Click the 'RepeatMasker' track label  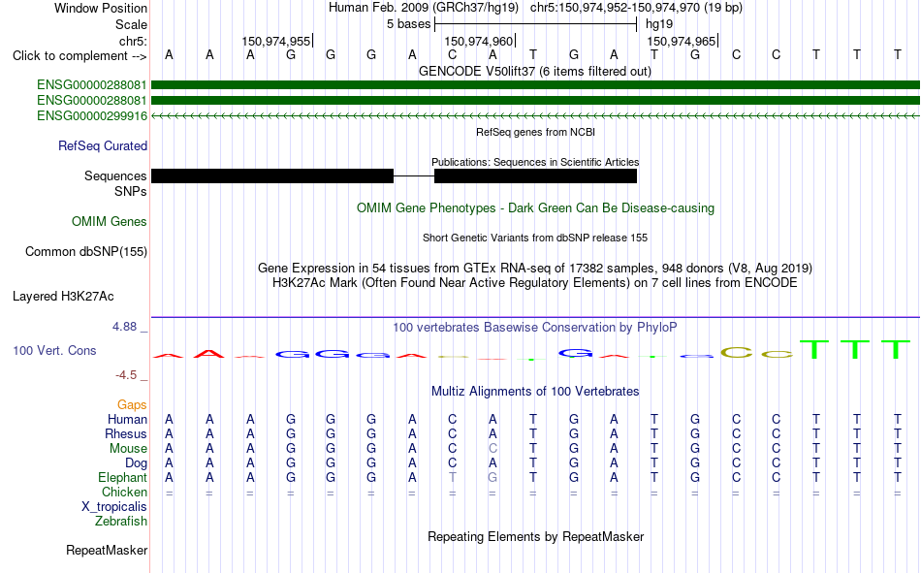tap(107, 550)
